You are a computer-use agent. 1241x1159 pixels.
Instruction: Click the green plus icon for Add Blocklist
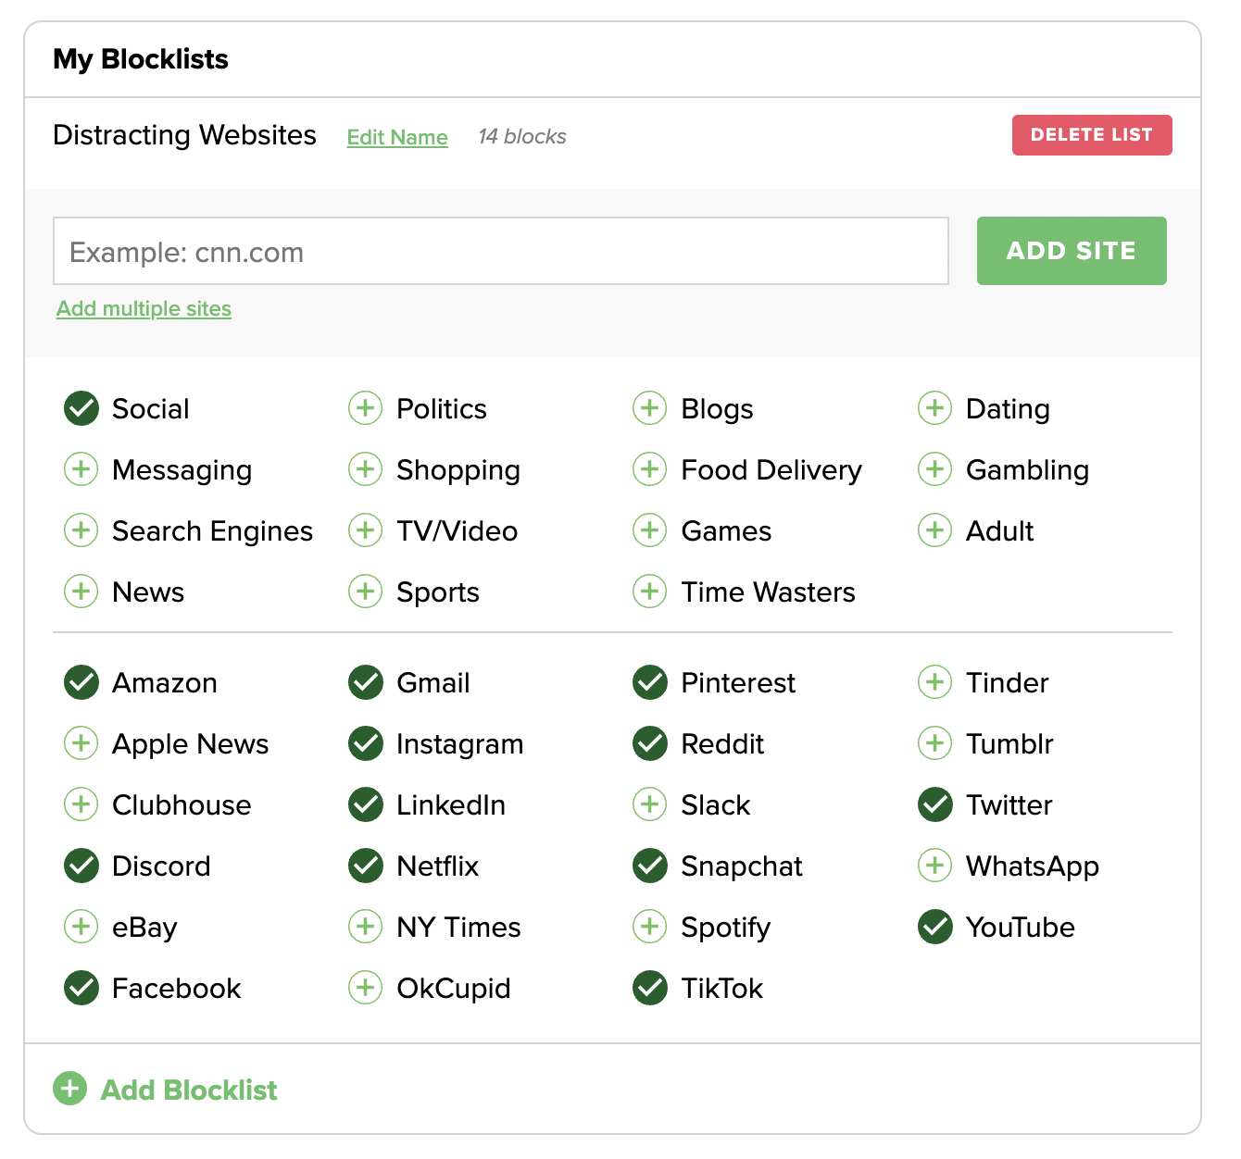point(69,1089)
